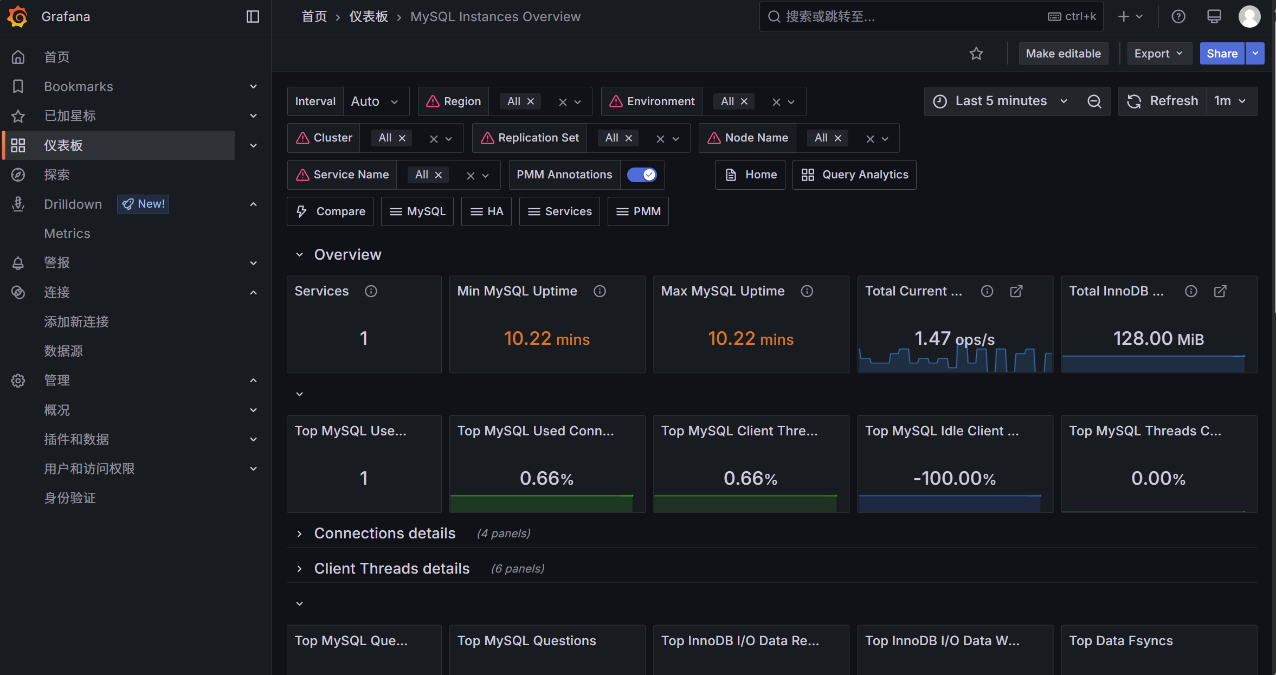The image size is (1276, 675).
Task: Open the Home dashboard link
Action: click(750, 175)
